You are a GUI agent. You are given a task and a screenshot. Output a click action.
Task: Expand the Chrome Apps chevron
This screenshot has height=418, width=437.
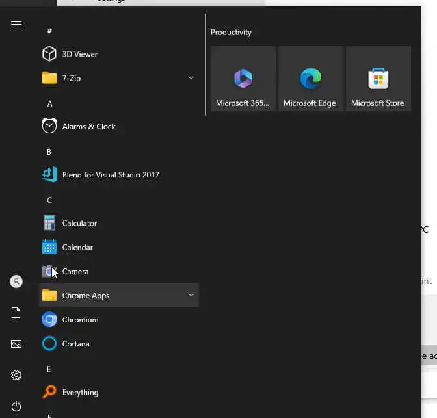click(191, 295)
